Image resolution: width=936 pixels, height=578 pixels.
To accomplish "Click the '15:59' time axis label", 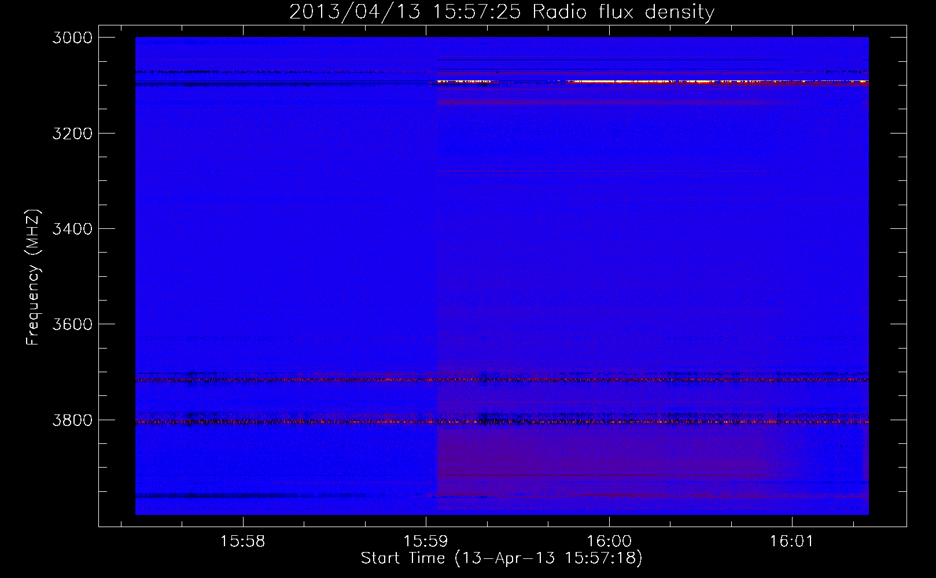I will (x=426, y=541).
